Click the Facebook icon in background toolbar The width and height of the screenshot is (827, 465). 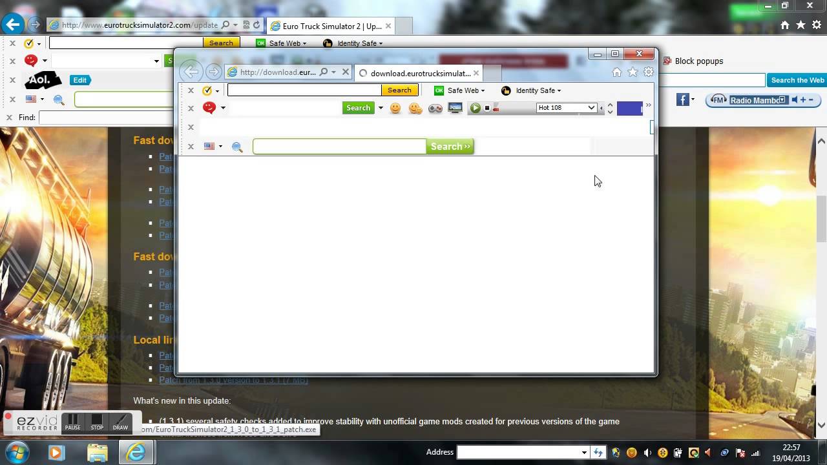coord(682,99)
